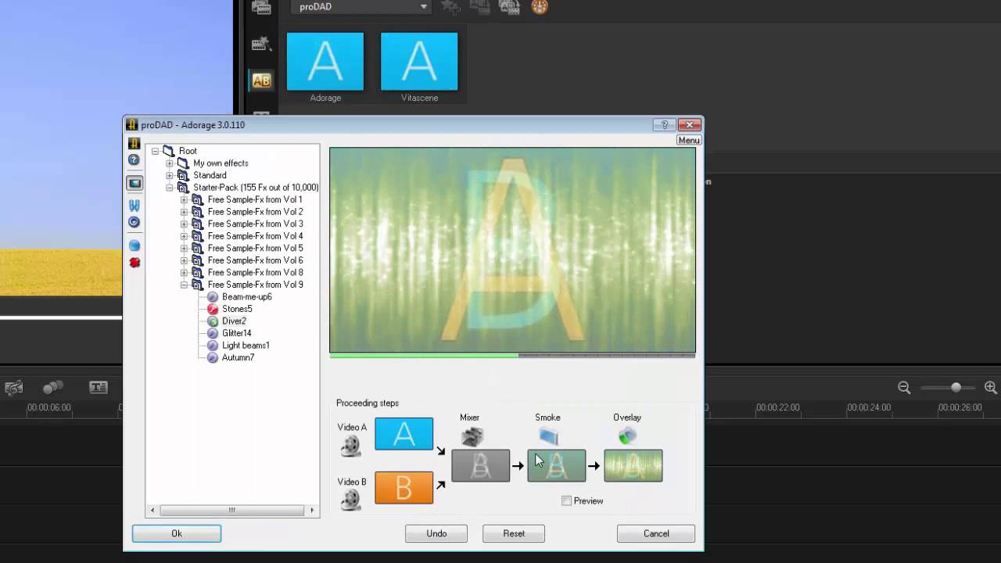The image size is (1001, 563).
Task: Confirm with the Ok button
Action: 177,533
